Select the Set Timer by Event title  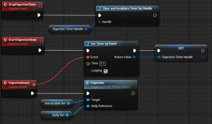[x=104, y=44]
